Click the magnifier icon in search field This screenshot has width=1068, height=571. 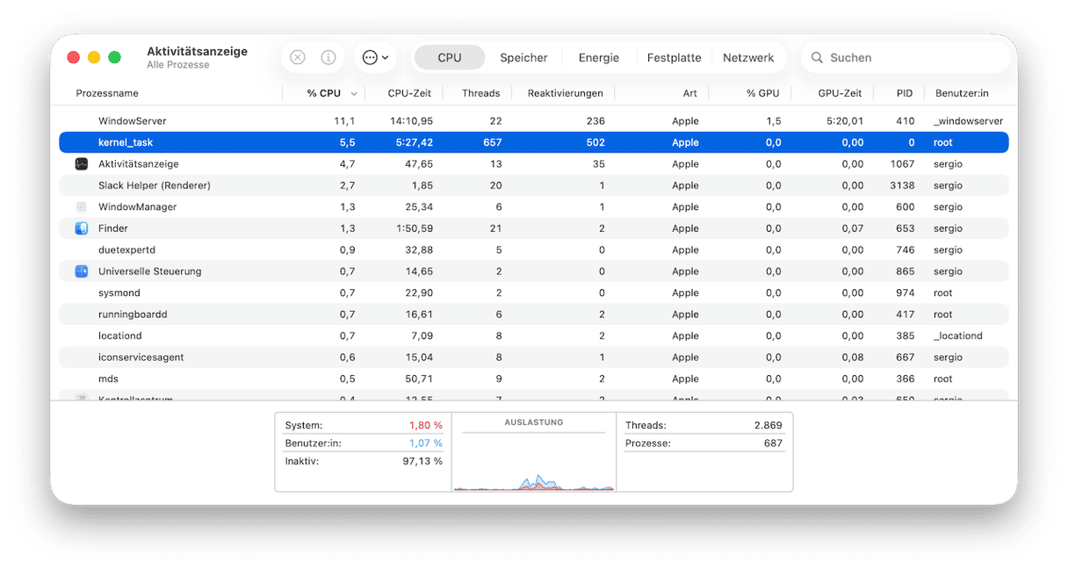click(817, 57)
